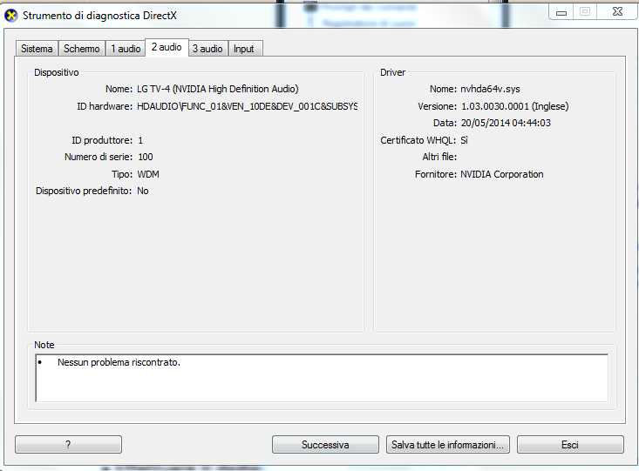This screenshot has height=471, width=639.
Task: Click the DirectX icon in the title bar
Action: click(11, 16)
